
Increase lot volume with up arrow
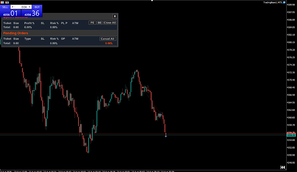point(29,7)
